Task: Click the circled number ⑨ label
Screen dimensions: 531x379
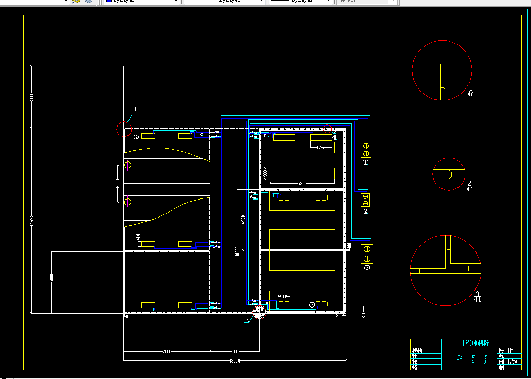Action: coord(335,138)
